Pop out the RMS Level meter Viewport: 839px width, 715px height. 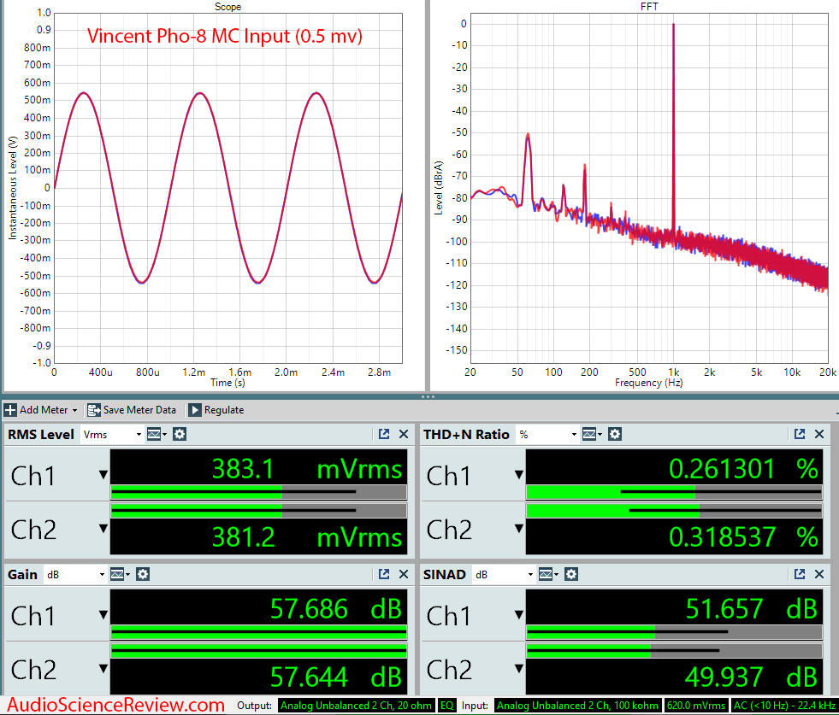[384, 435]
